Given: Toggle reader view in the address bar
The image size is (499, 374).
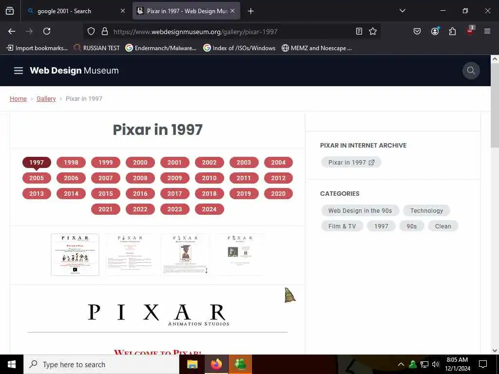Looking at the screenshot, I should tap(359, 31).
